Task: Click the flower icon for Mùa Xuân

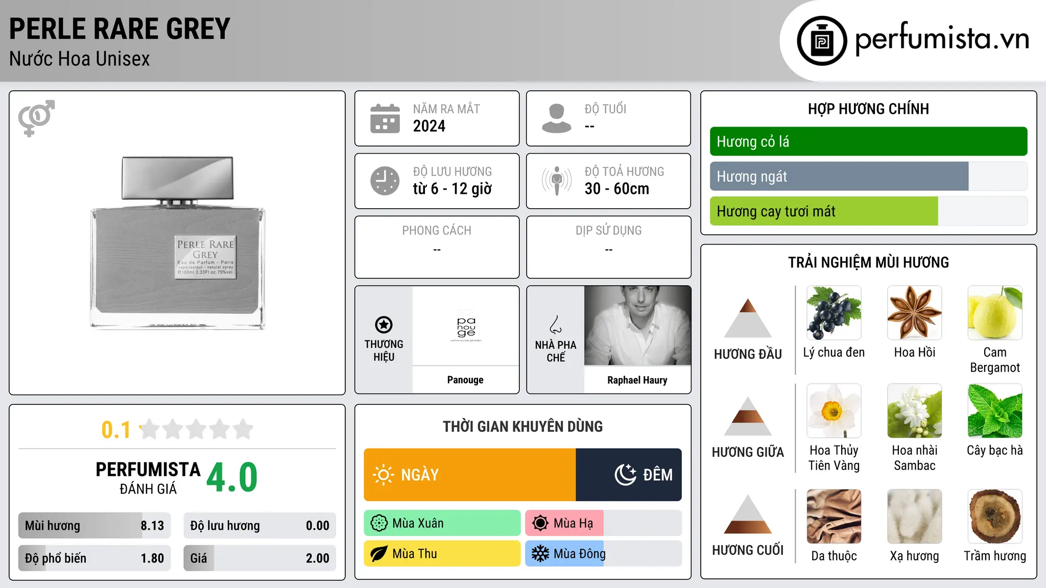Action: tap(379, 523)
